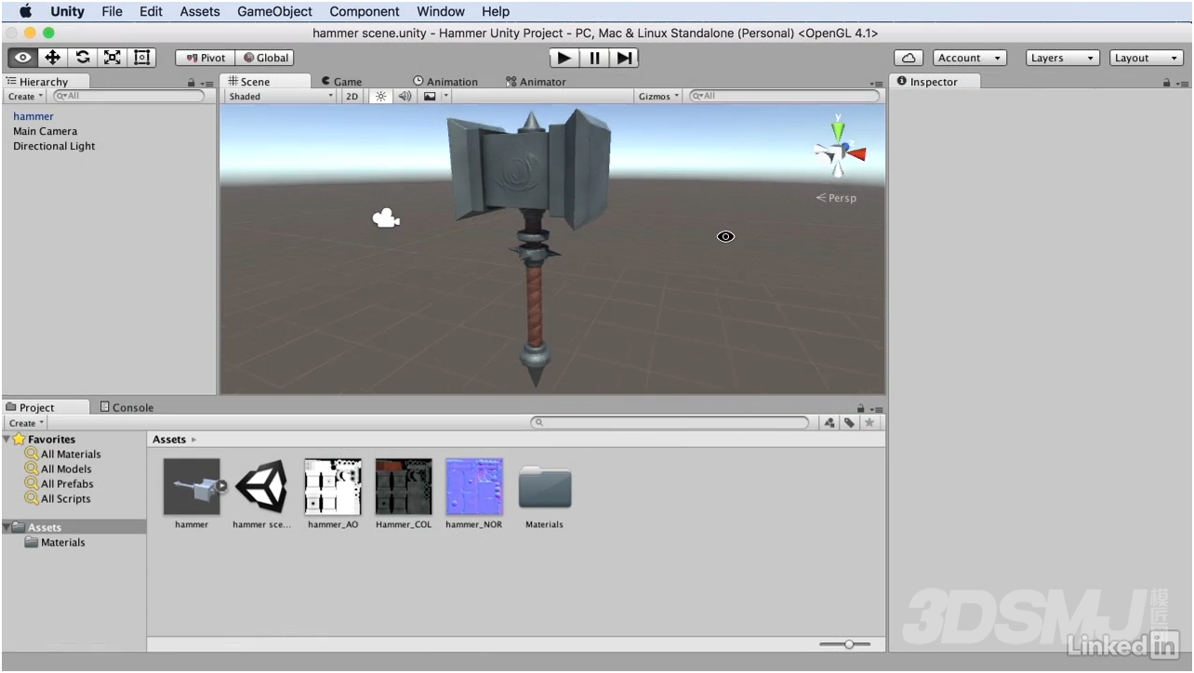Select Directional Light in Hierarchy
Image resolution: width=1194 pixels, height=673 pixels.
coord(54,146)
